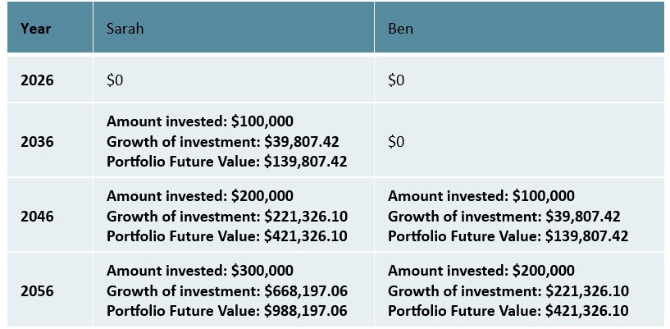The image size is (670, 329).
Task: Click Ben's 2046 Portfolio Future Value line
Action: [x=508, y=236]
